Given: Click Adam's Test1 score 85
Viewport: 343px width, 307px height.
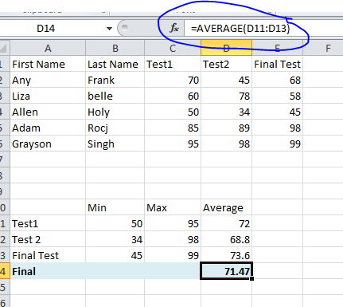Looking at the screenshot, I should (x=173, y=128).
